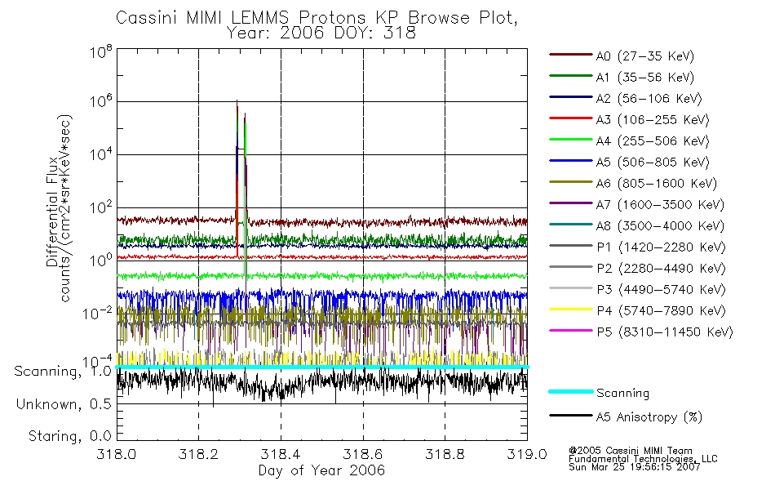Click the 318.6 x-axis tick label
This screenshot has width=775, height=490.
[363, 454]
